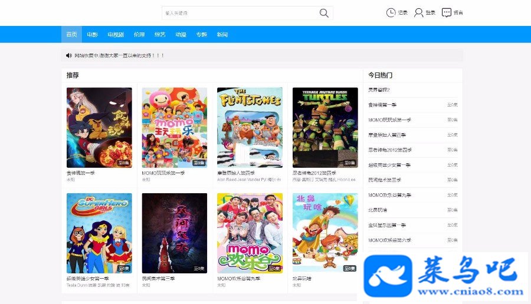Click the cniao8 bird logo
Viewport: 531px width, 304px height.
pos(388,276)
